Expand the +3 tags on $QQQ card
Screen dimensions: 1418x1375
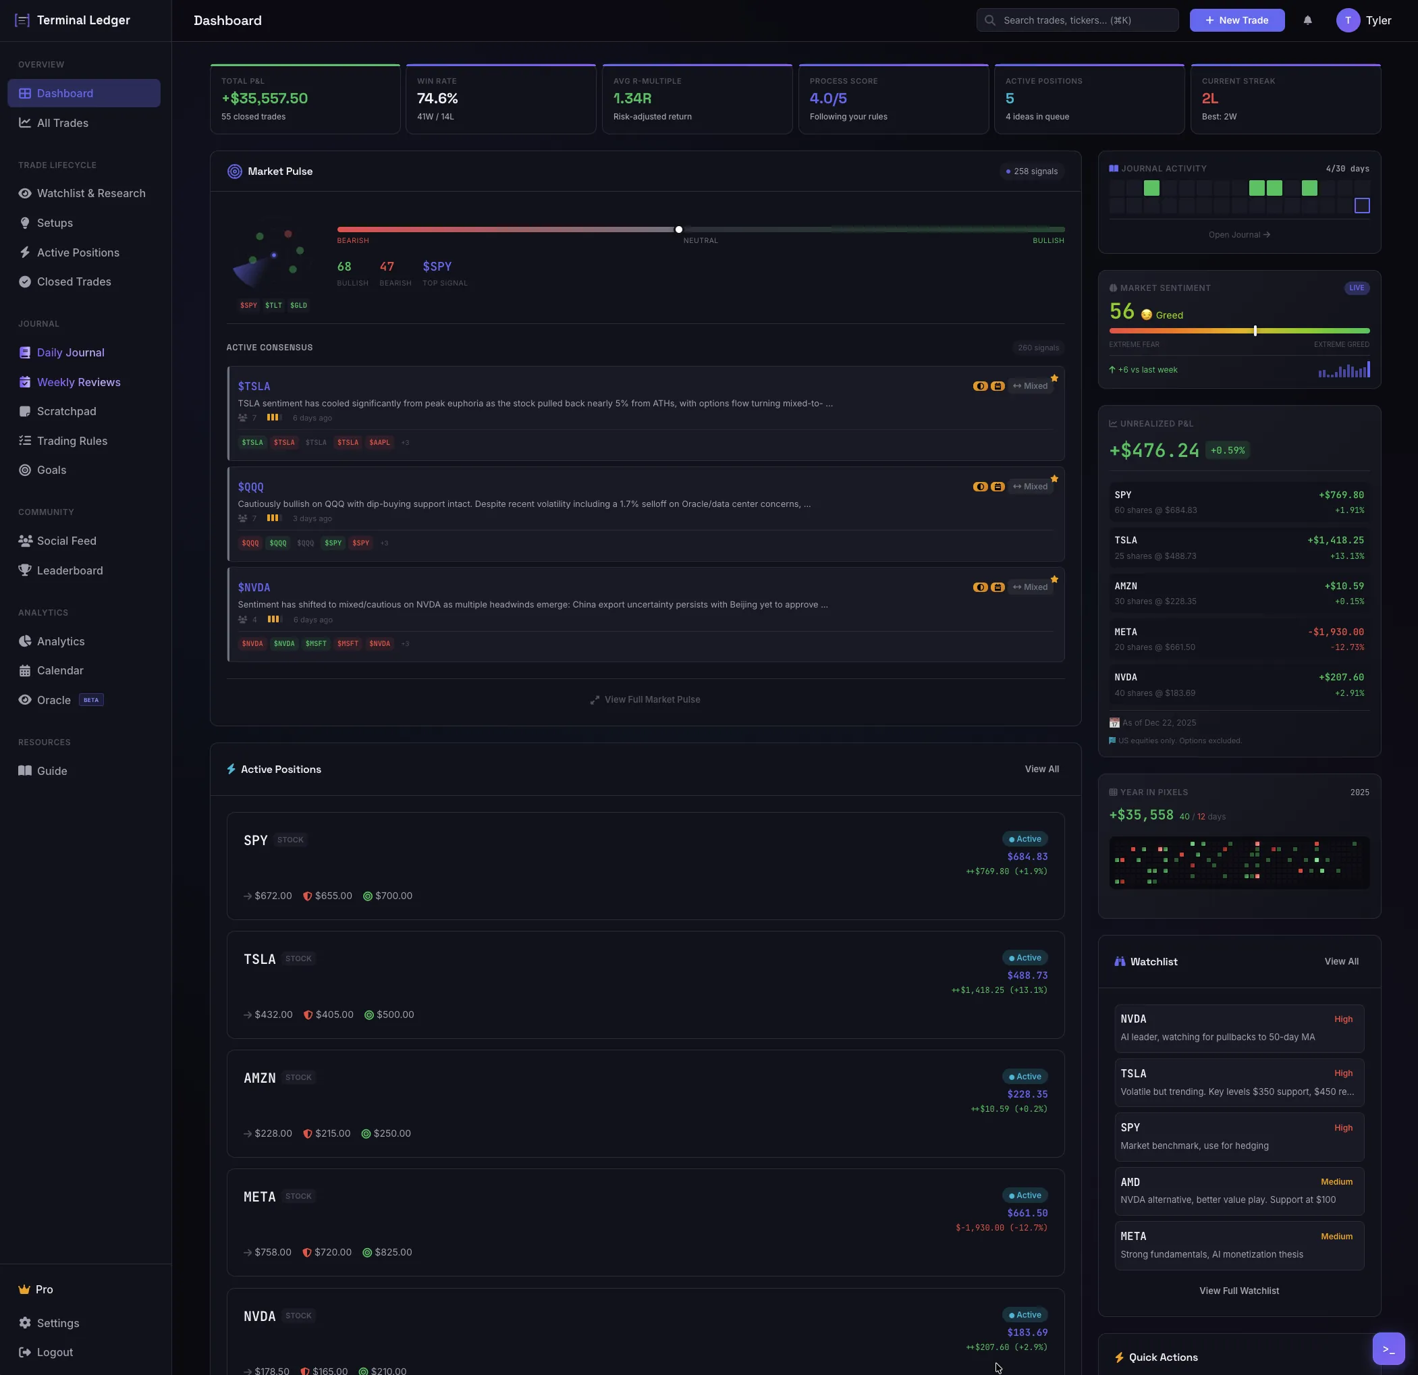pos(384,543)
